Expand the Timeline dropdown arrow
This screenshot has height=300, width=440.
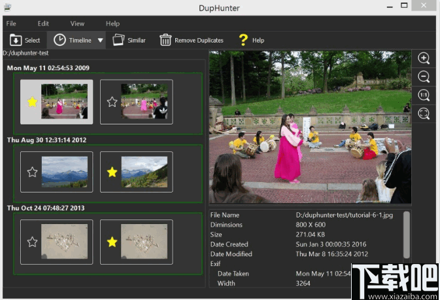click(100, 40)
